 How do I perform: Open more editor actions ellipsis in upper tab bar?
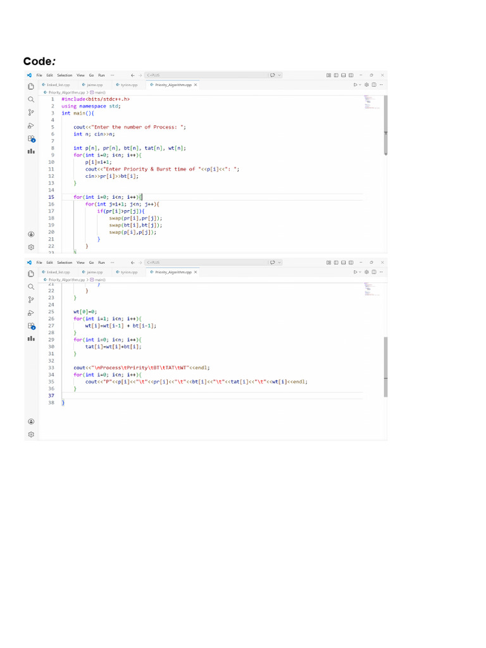coord(381,85)
